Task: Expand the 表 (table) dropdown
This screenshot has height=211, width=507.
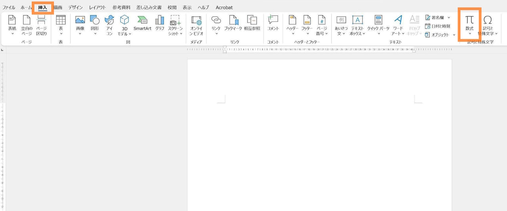Action: (61, 34)
